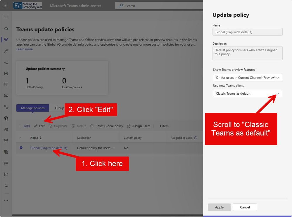Click Assigned to users info icon
The width and height of the screenshot is (292, 217).
tap(196, 138)
